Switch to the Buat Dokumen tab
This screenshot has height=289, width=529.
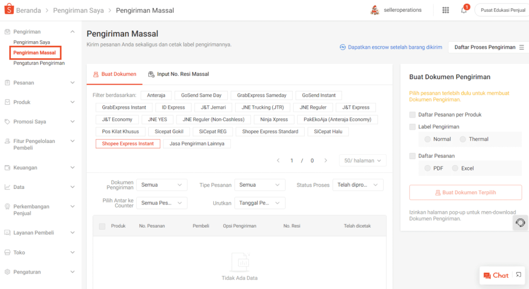[115, 74]
